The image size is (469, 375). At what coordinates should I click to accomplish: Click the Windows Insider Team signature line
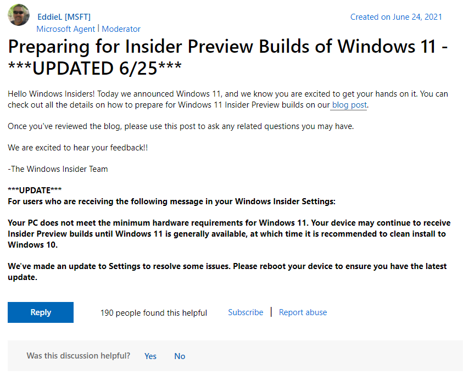pyautogui.click(x=58, y=169)
